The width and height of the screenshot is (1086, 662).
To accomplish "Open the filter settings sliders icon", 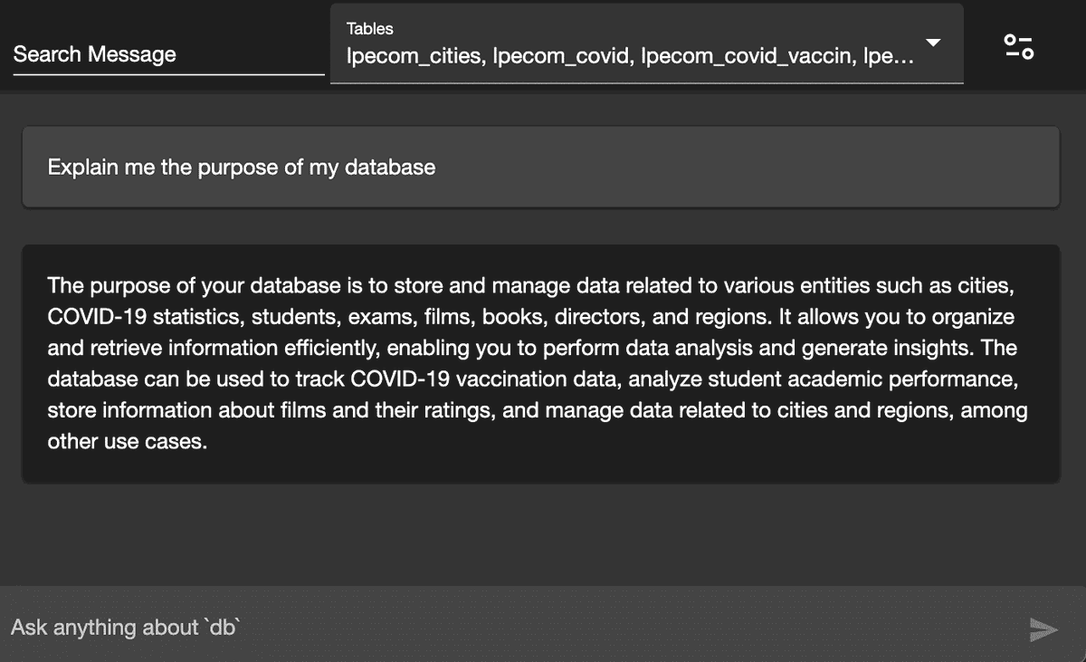I will click(x=1018, y=46).
